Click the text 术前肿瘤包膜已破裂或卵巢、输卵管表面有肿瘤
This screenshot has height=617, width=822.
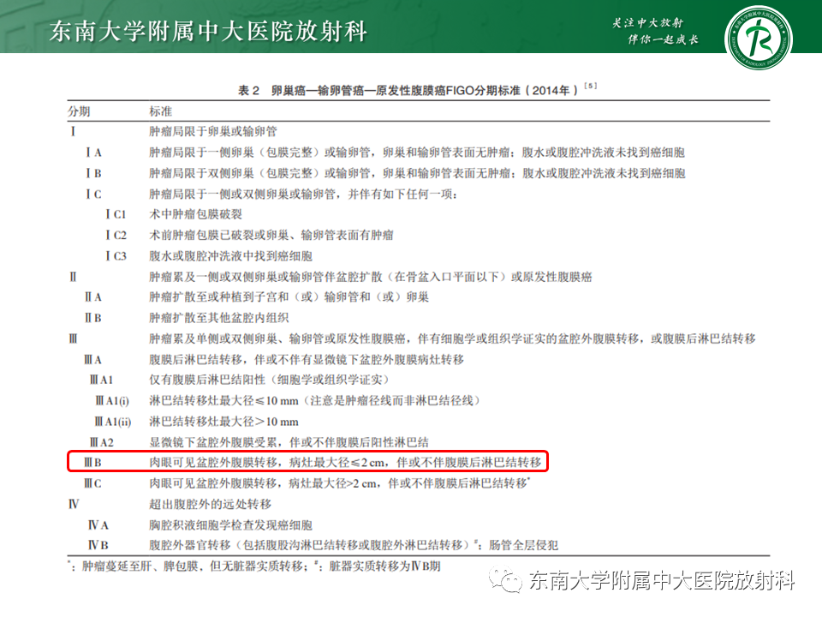pyautogui.click(x=271, y=235)
